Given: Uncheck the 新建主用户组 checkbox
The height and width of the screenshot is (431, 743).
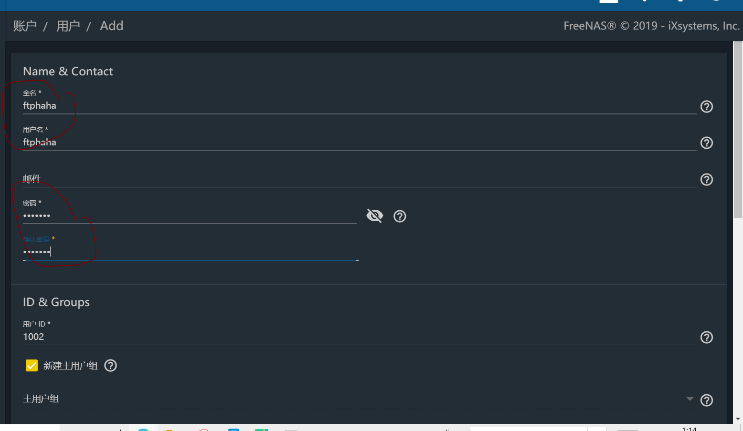Looking at the screenshot, I should coord(32,365).
